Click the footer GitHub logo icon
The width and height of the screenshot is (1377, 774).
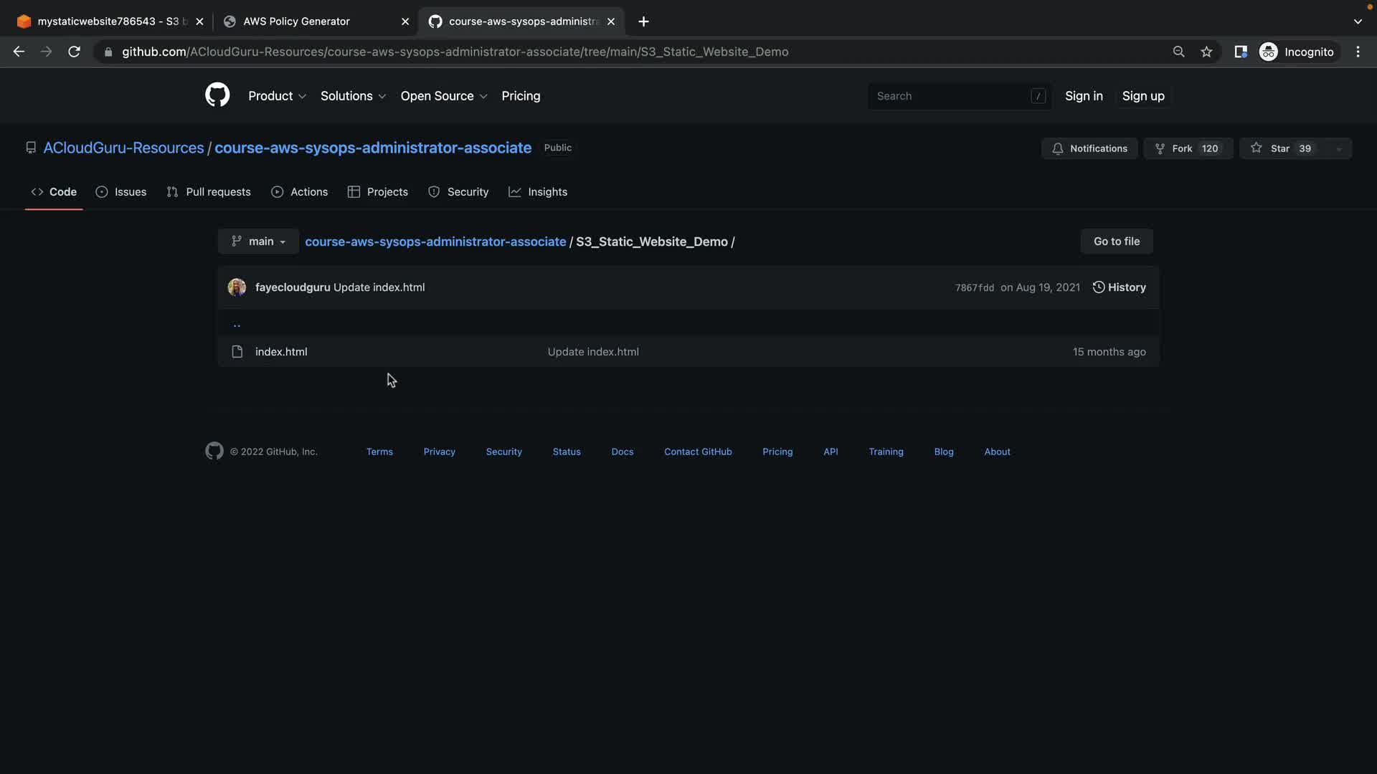[x=214, y=451]
